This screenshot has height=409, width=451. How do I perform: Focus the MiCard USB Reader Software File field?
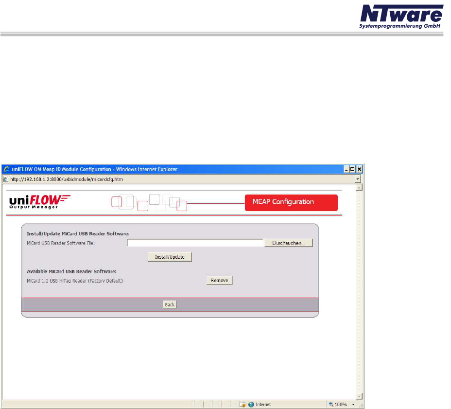[x=195, y=243]
